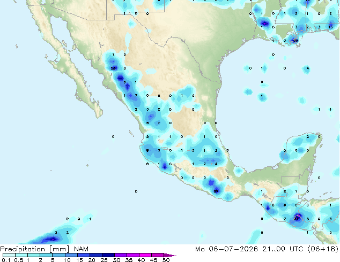Click the 2–5 mm legend swatch
The height and width of the screenshot is (262, 340).
click(46, 255)
